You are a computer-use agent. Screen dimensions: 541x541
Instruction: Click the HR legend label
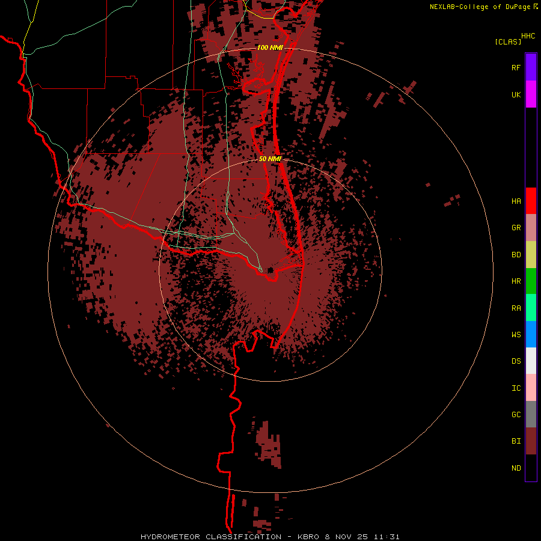(516, 281)
